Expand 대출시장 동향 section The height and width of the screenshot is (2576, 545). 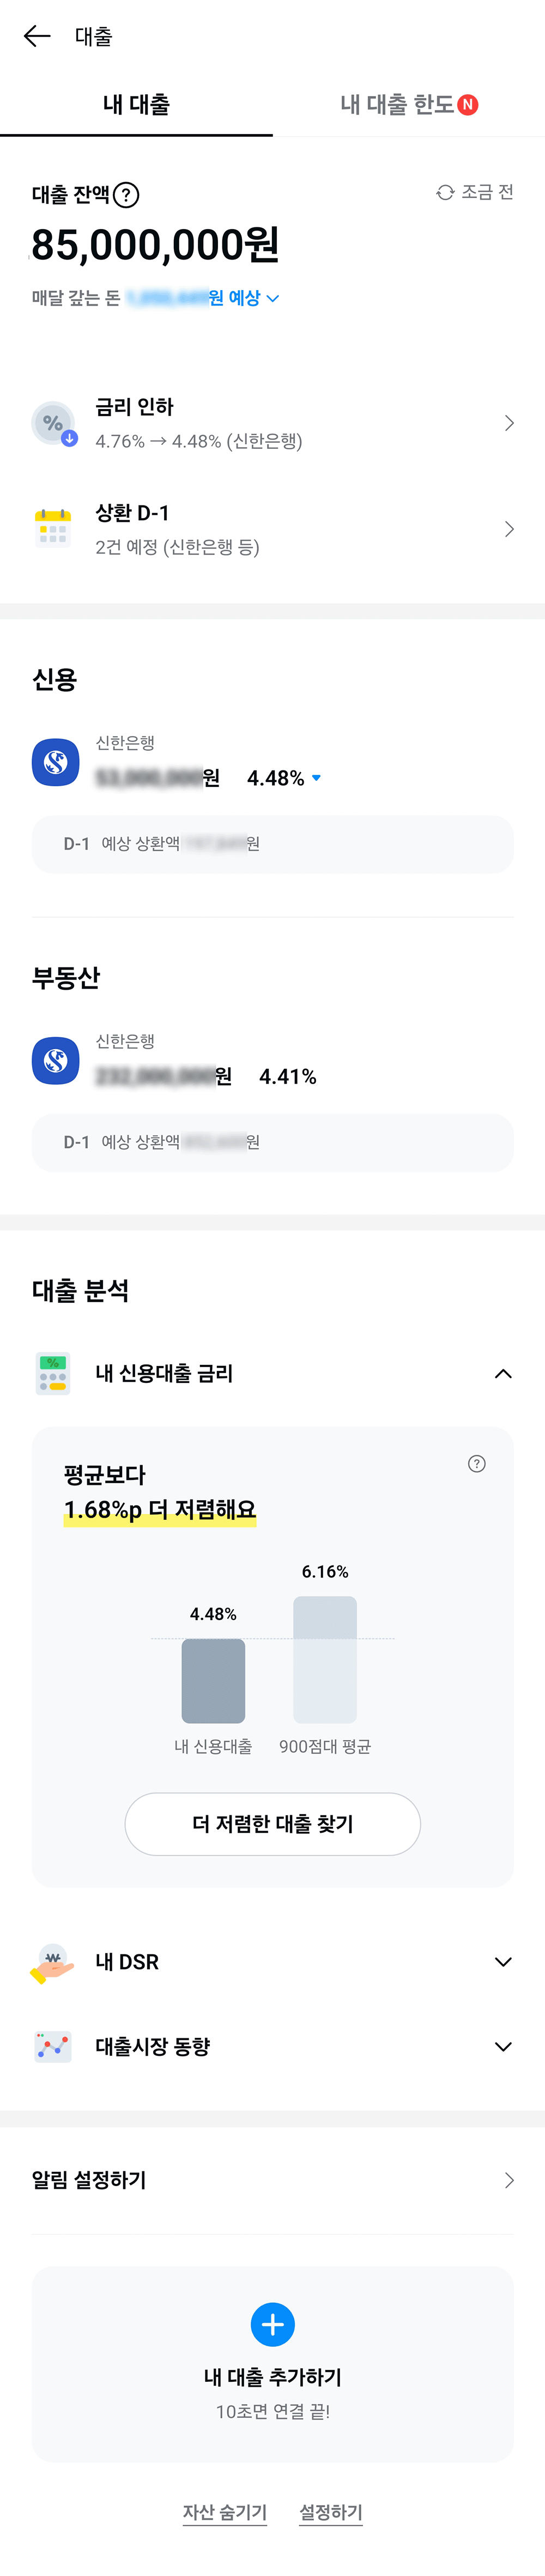[x=503, y=2047]
